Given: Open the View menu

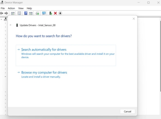Looking at the screenshot, I should pyautogui.click(x=21, y=8).
